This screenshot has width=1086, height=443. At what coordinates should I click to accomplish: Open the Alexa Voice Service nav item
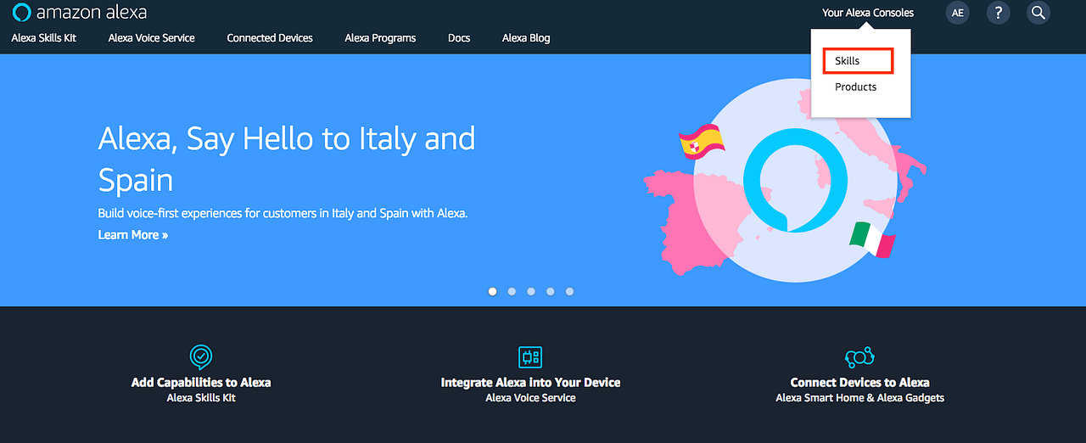(152, 38)
